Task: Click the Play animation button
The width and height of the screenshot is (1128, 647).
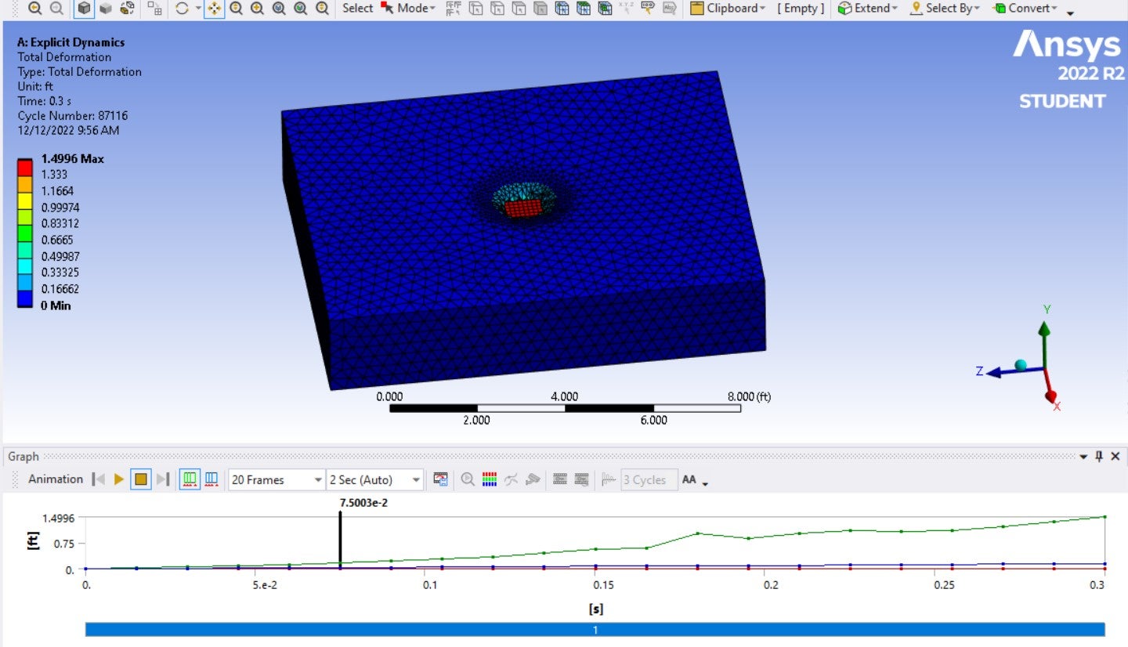Action: coord(119,479)
